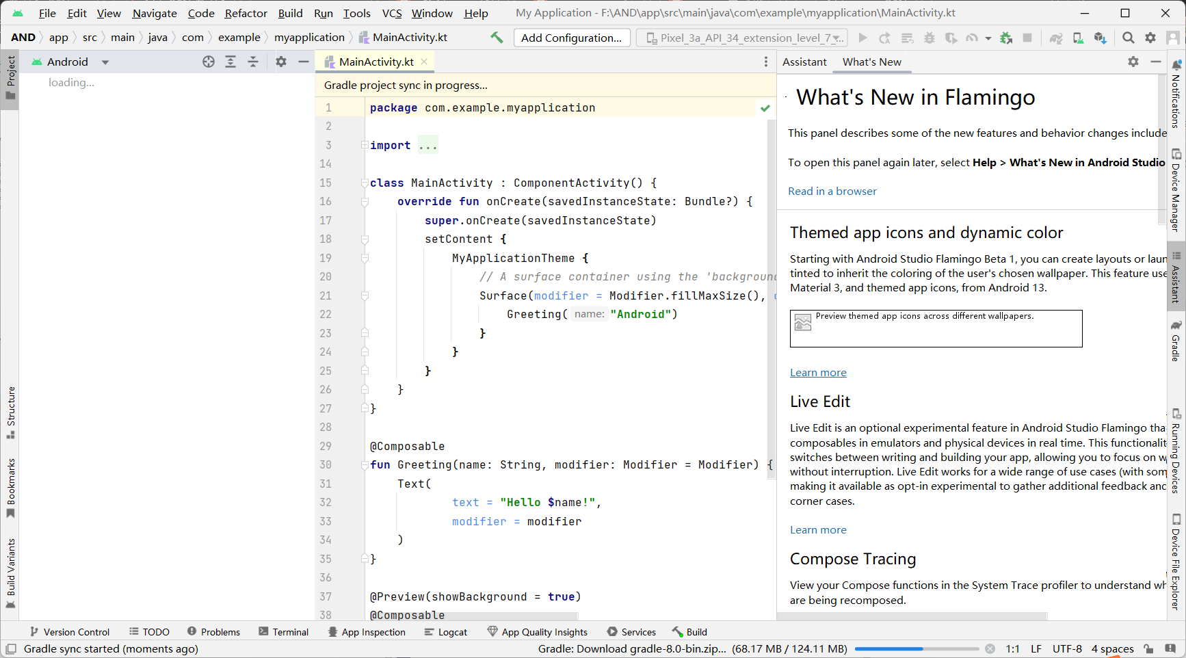
Task: Open the Device Manager toolbar icon
Action: (x=1078, y=38)
